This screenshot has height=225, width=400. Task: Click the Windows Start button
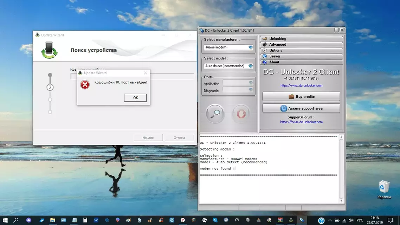[5, 220]
